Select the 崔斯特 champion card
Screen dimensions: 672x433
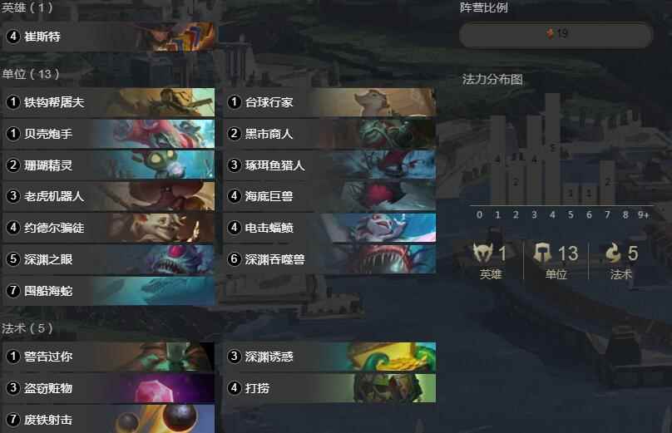108,37
